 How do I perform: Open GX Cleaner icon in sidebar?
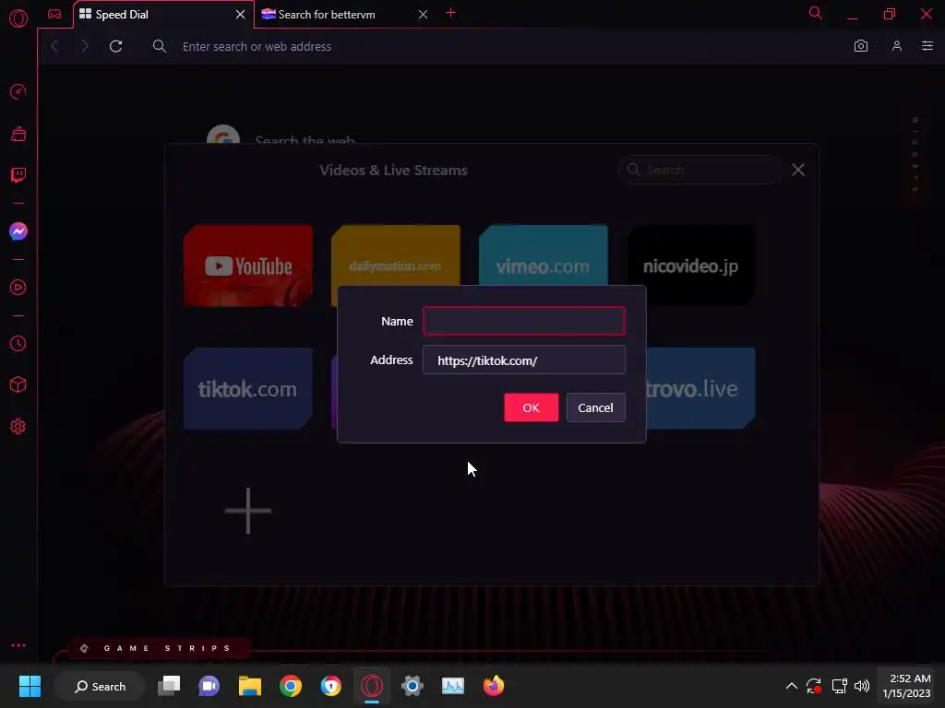coord(18,134)
